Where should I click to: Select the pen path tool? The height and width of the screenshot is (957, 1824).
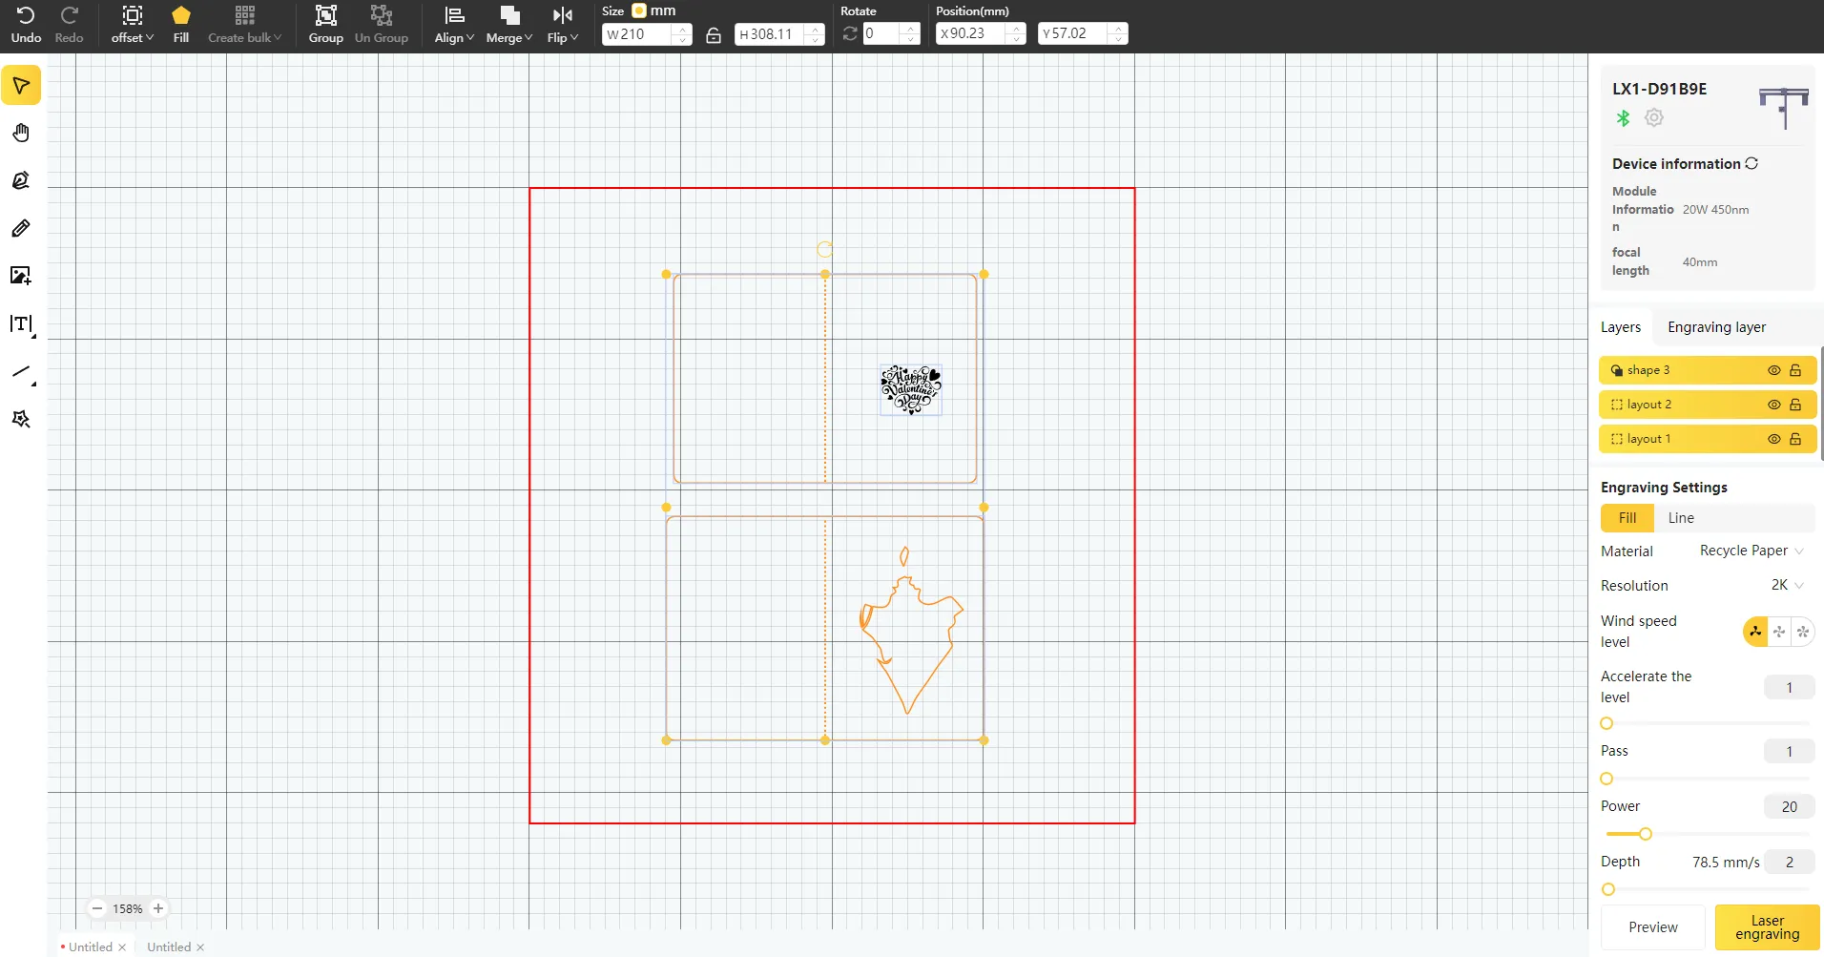click(x=21, y=180)
